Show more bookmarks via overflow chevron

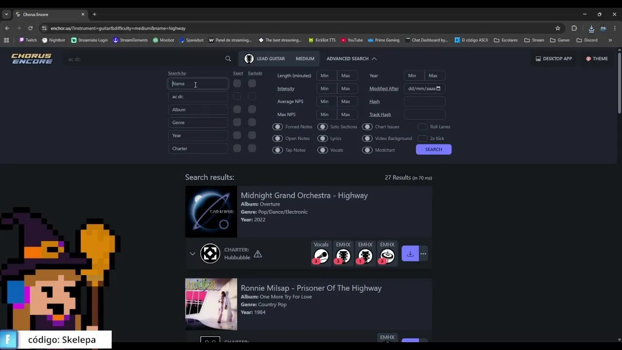pyautogui.click(x=610, y=40)
